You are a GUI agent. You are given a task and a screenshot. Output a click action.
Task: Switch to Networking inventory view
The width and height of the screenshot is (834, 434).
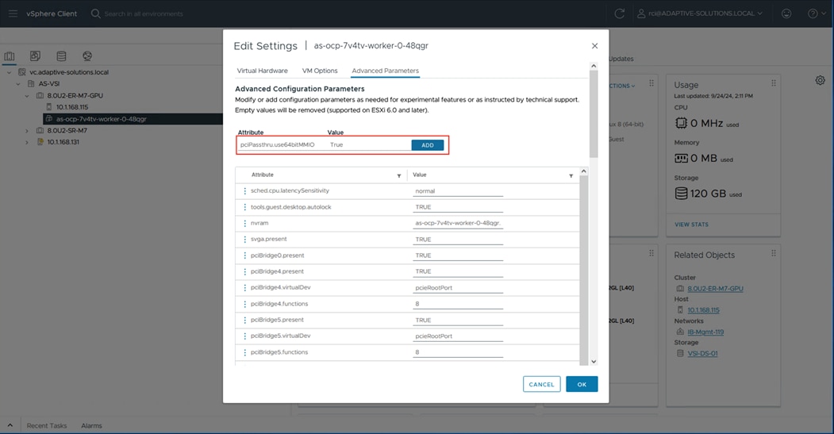pyautogui.click(x=87, y=56)
